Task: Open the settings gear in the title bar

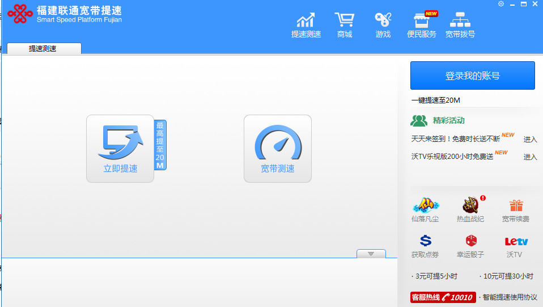Action: point(500,4)
